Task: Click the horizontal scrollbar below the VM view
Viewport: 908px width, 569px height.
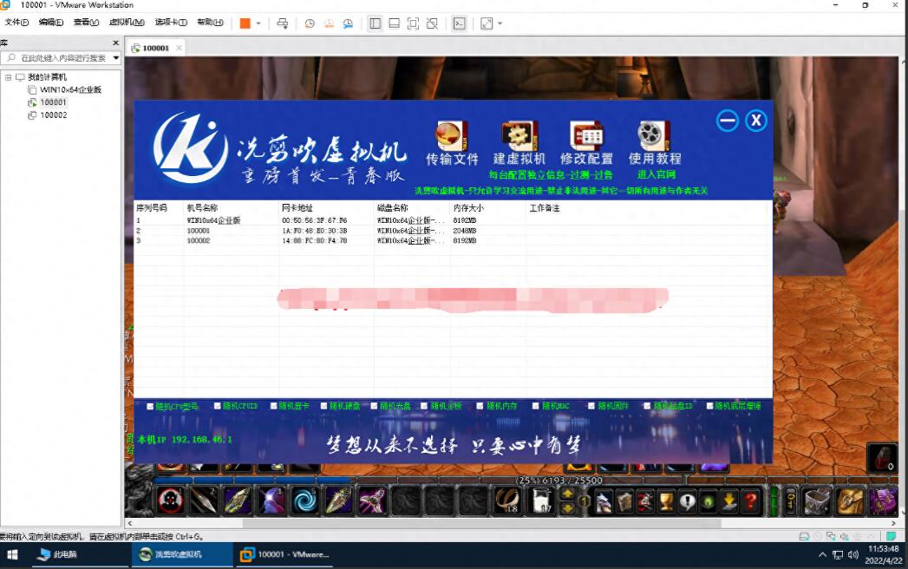Action: (x=482, y=523)
